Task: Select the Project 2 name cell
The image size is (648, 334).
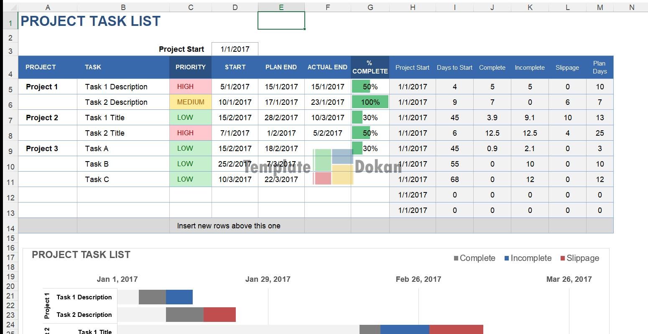Action: coord(42,118)
